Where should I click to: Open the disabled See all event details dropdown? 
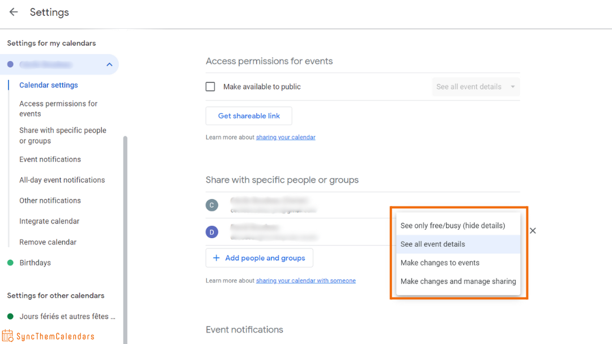coord(475,86)
